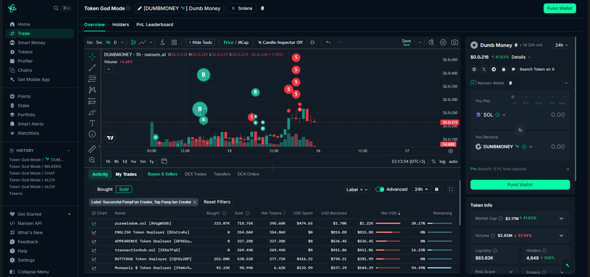590x277 pixels.
Task: Copy token address icon next to Solana
Action: [x=263, y=8]
